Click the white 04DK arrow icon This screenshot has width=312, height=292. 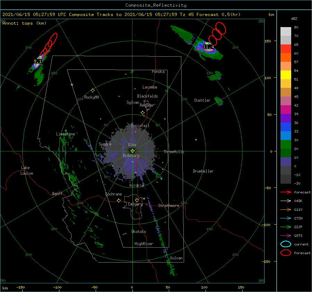pos(286,201)
